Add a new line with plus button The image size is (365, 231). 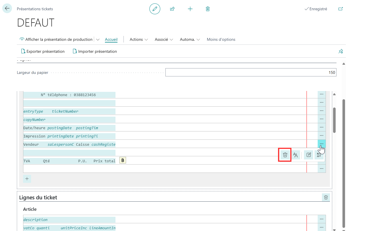point(27,179)
